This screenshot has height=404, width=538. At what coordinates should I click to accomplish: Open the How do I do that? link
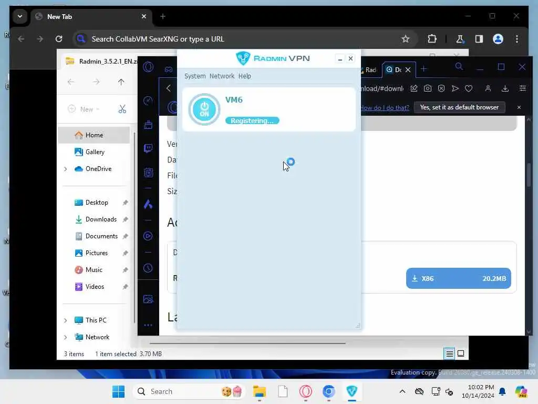pyautogui.click(x=385, y=107)
